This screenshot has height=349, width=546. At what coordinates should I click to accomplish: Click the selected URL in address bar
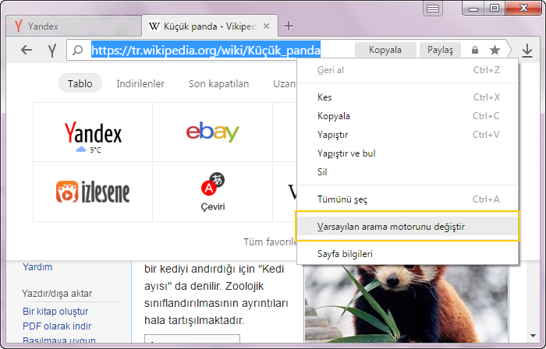[206, 51]
